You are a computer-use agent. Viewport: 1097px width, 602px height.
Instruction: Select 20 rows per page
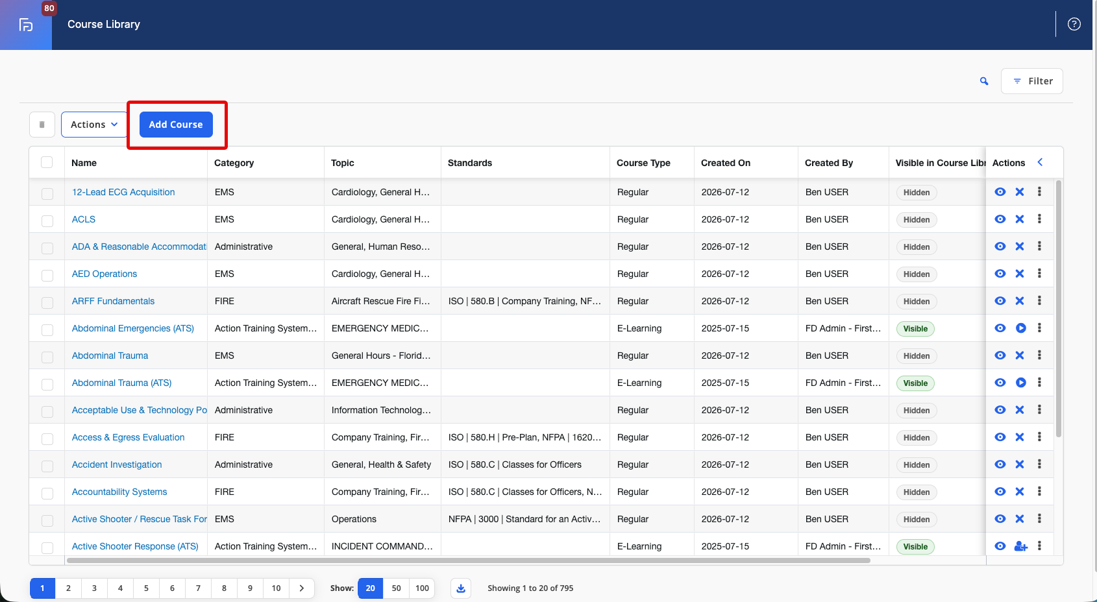point(370,588)
